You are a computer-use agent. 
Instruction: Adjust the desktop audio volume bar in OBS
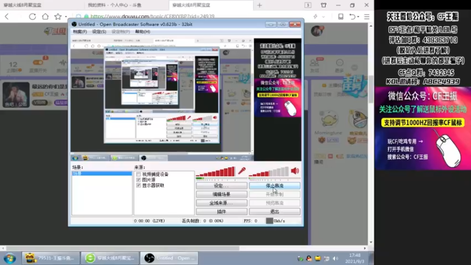click(x=268, y=171)
